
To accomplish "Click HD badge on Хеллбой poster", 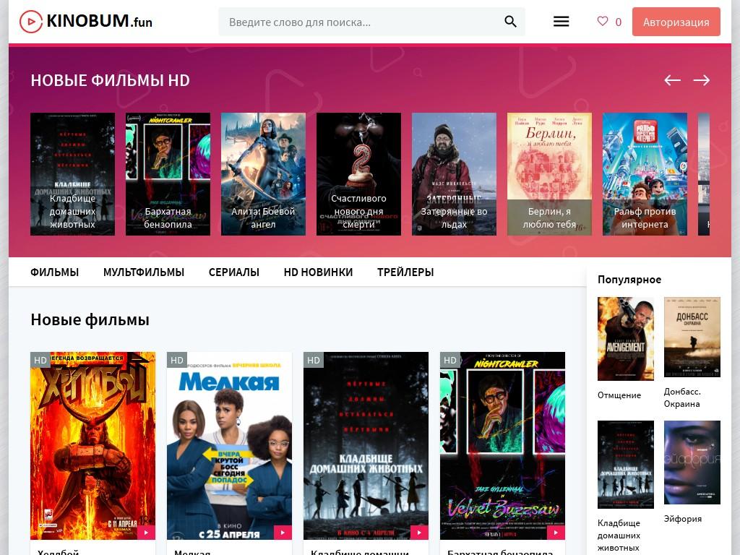I will pyautogui.click(x=40, y=360).
